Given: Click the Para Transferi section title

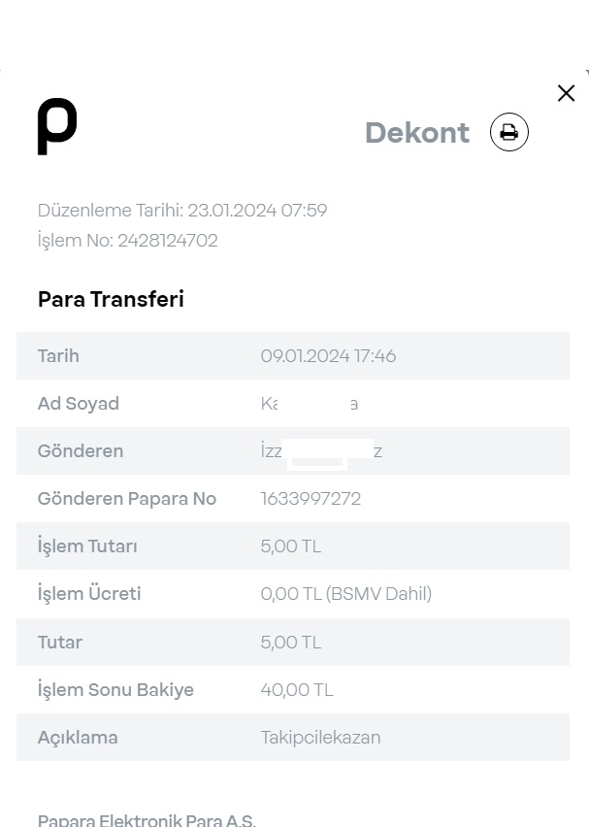Looking at the screenshot, I should pyautogui.click(x=111, y=299).
